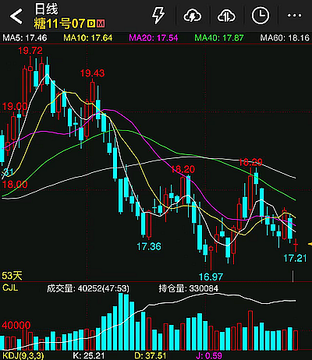Tap the yellow D badge beside contract name
This screenshot has height=360, width=312.
[91, 24]
